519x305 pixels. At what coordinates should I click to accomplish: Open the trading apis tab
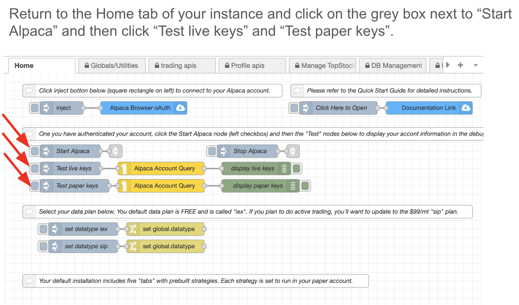(x=182, y=65)
